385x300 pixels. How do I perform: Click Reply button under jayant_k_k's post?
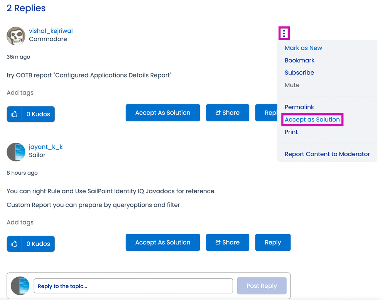tap(272, 242)
